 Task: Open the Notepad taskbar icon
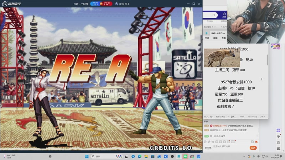click(x=179, y=156)
